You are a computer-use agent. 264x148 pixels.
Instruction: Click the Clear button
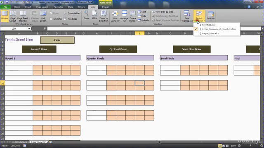pyautogui.click(x=57, y=40)
